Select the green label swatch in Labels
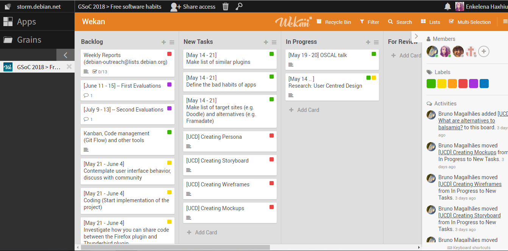This screenshot has width=508, height=251. pyautogui.click(x=431, y=84)
